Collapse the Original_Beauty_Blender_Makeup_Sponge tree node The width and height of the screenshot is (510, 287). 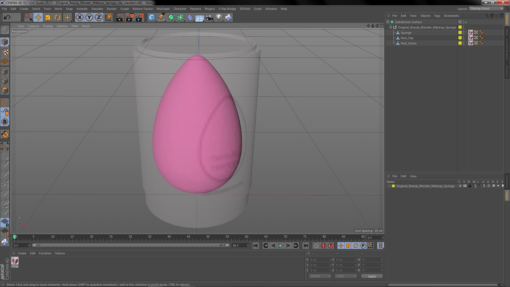click(x=391, y=27)
